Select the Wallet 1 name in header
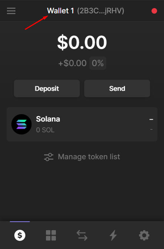The height and width of the screenshot is (249, 164). click(x=61, y=11)
